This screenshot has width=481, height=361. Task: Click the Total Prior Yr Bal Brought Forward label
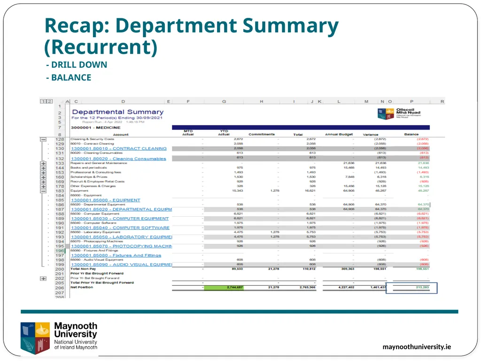point(102,283)
